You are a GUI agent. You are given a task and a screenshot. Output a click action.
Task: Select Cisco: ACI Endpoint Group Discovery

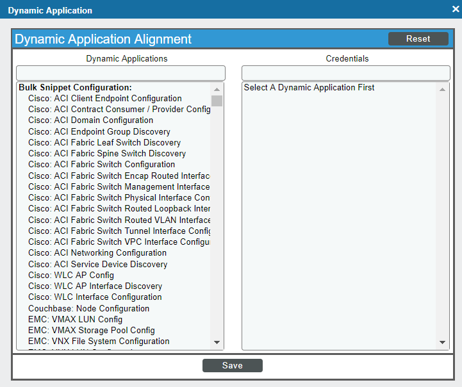pyautogui.click(x=99, y=131)
